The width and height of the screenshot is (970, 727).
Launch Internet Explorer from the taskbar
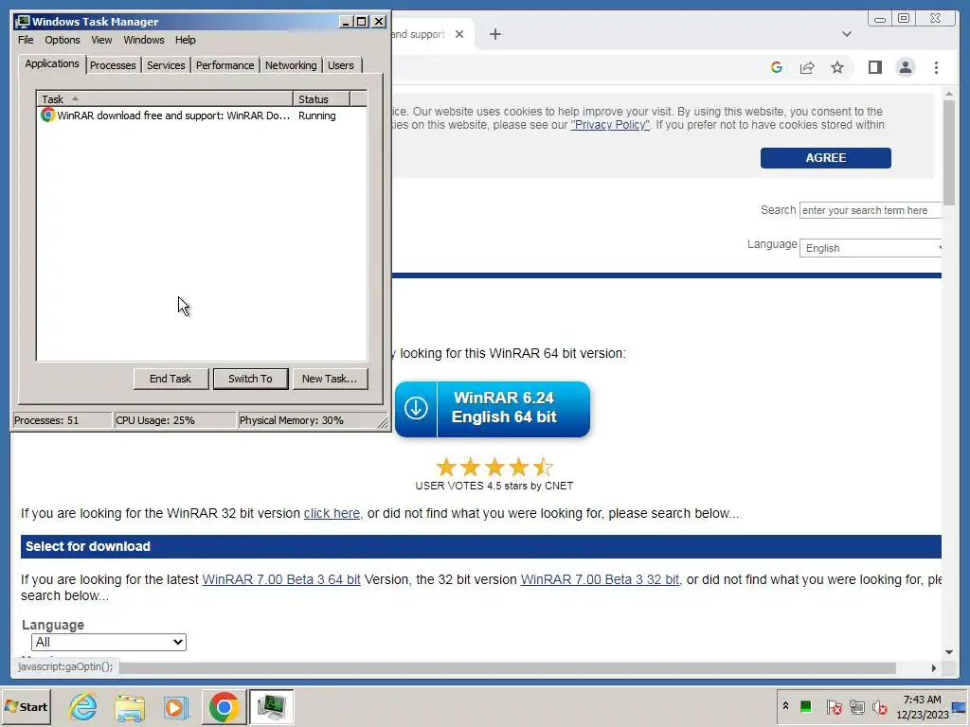pyautogui.click(x=83, y=706)
